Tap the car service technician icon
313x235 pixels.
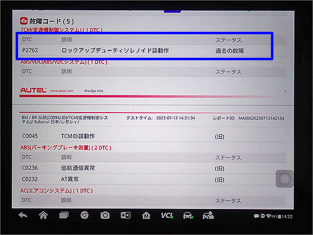(208, 215)
